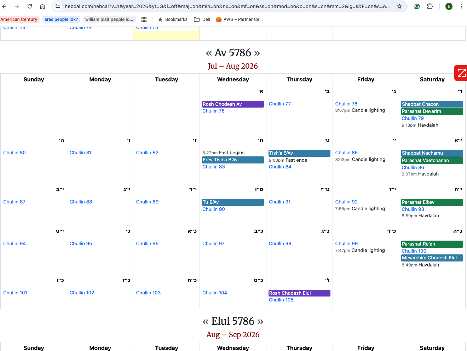Open the Extensions puzzle icon

point(430,6)
